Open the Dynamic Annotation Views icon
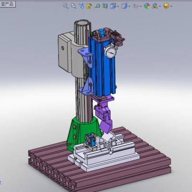Screen dimensions: 192x192 (97, 6)
